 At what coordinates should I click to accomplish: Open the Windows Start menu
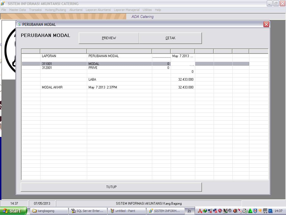(13, 211)
